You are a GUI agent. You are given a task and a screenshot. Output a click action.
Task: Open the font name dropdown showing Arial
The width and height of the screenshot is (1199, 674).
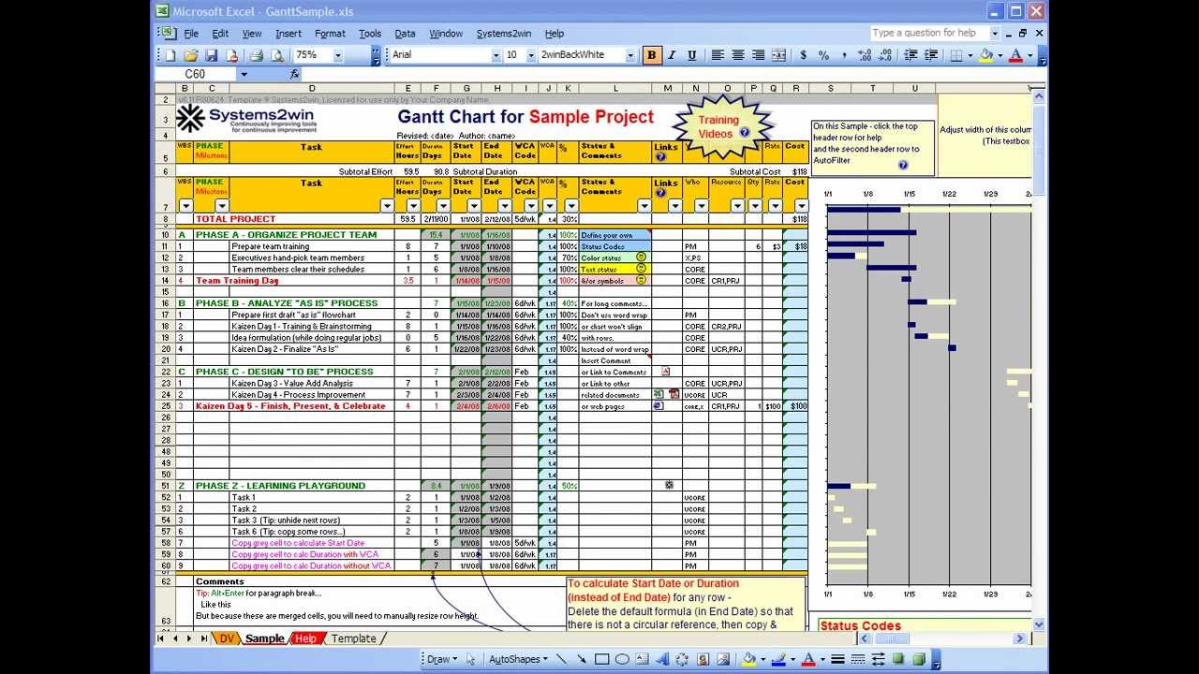496,55
